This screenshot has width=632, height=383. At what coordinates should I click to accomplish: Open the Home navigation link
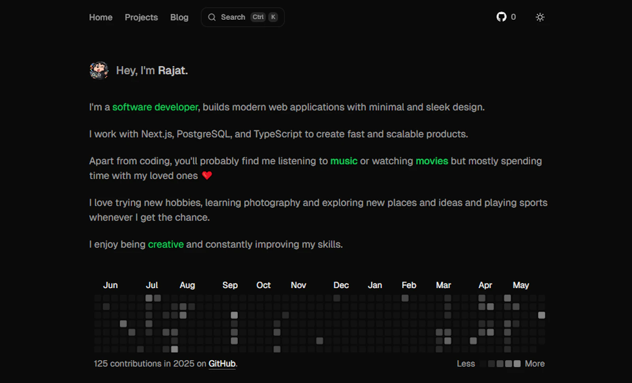click(101, 17)
